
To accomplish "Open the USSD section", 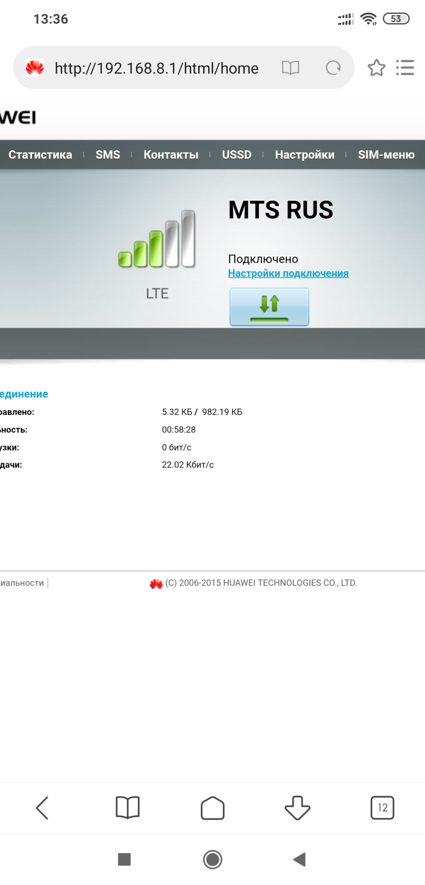I will pyautogui.click(x=236, y=155).
